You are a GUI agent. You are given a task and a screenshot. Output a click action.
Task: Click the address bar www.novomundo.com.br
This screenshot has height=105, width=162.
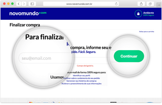(x=81, y=4)
